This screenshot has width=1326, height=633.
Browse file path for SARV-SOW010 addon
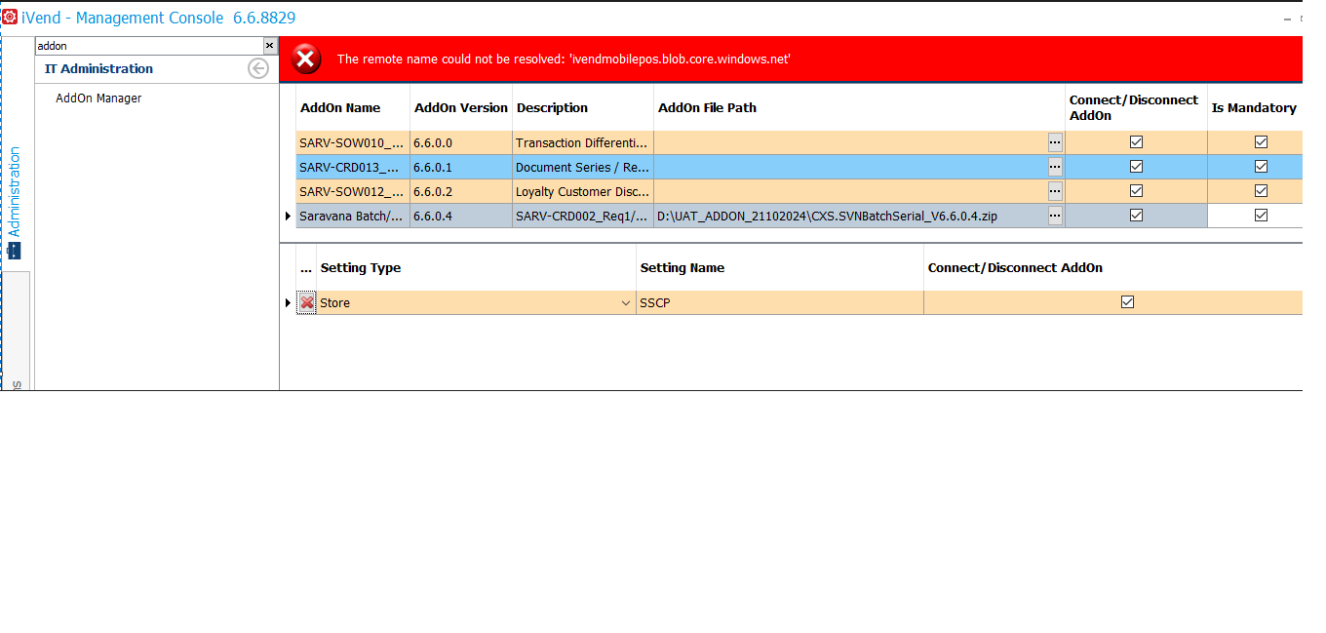1055,142
